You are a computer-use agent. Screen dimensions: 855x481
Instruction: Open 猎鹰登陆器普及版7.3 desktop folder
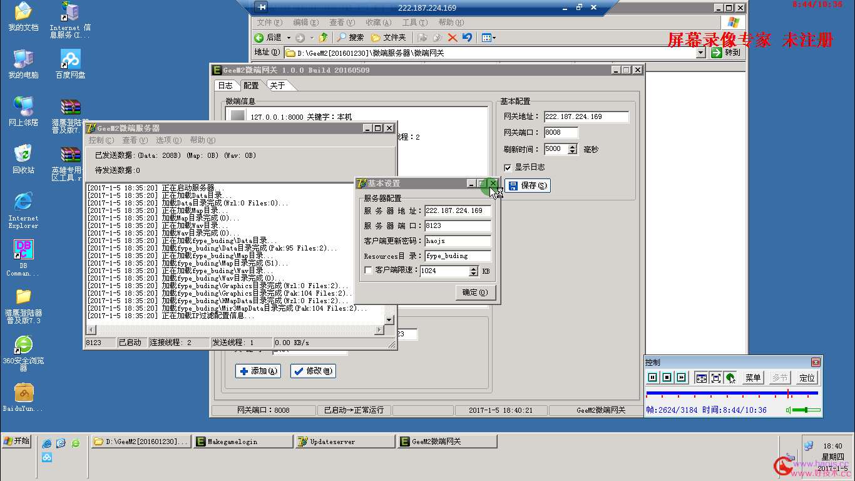(x=23, y=306)
